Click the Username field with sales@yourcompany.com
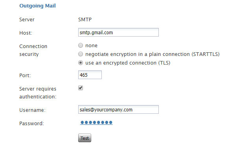 pyautogui.click(x=118, y=109)
